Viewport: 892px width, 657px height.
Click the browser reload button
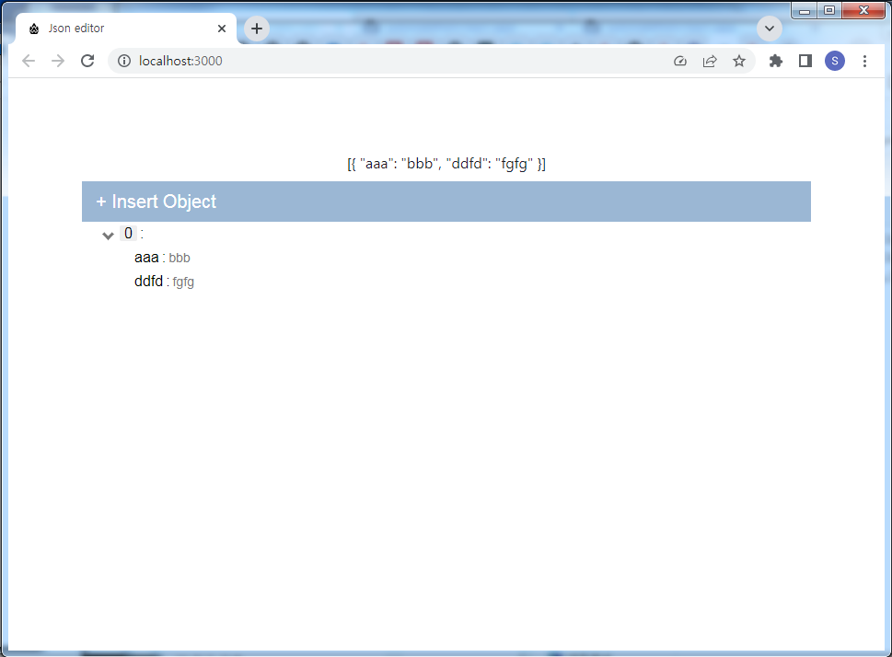point(87,61)
